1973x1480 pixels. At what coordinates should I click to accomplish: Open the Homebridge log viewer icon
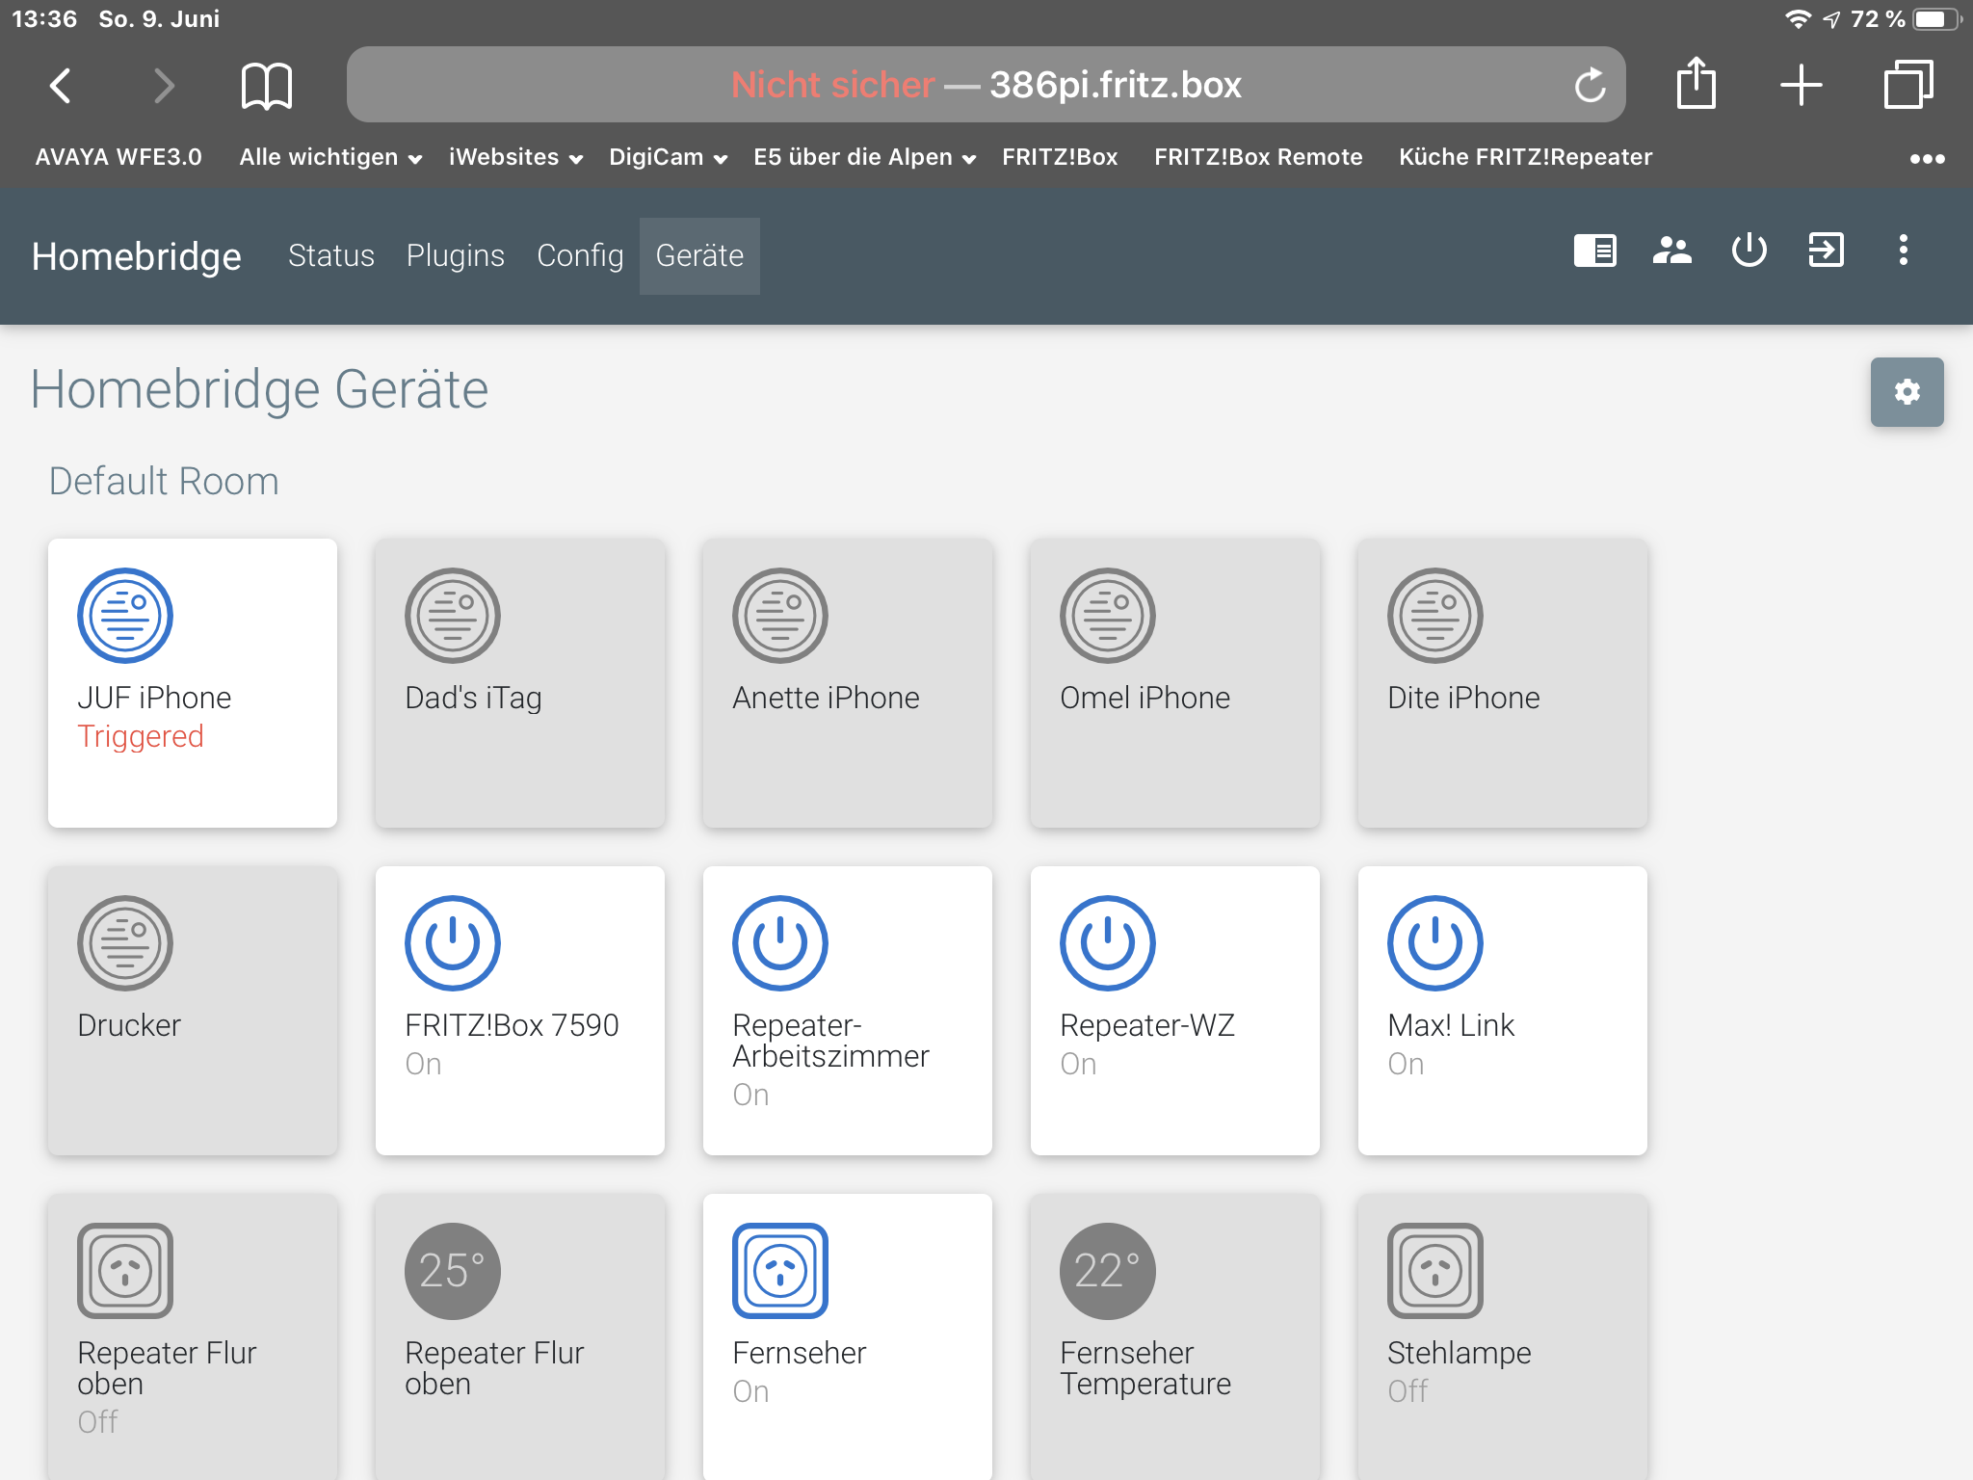tap(1594, 251)
